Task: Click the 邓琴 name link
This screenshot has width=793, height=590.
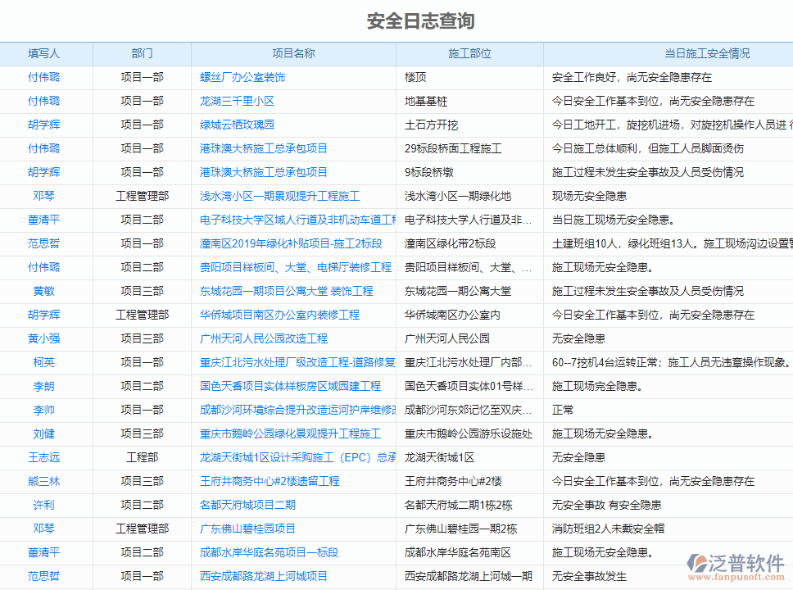Action: [45, 196]
